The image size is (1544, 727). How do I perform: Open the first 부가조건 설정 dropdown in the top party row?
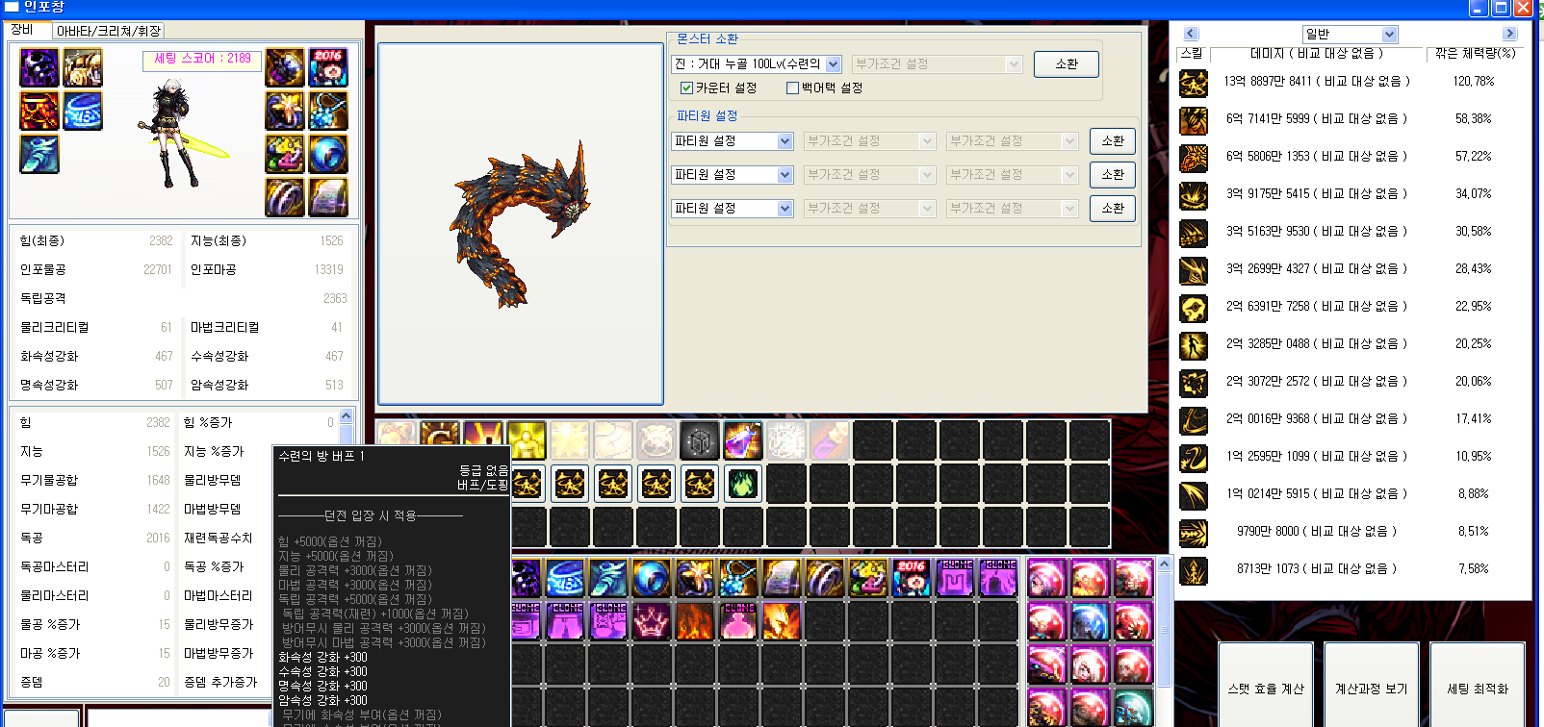click(x=870, y=141)
